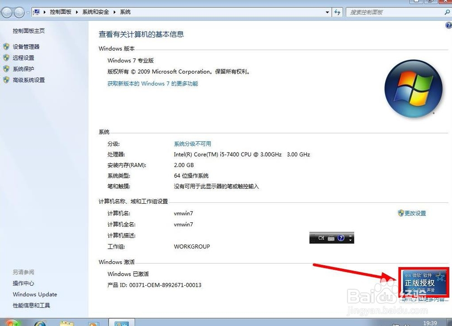Click shield icon beside 系统保护
Viewport: 452px width, 326px height.
[x=6, y=69]
